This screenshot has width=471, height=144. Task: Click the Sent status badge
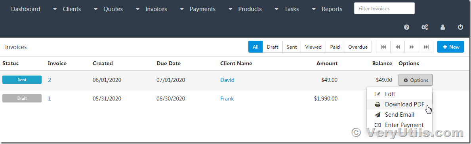pos(22,80)
